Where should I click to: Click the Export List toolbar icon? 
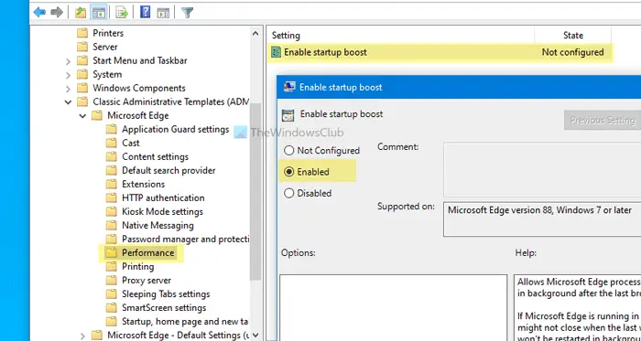point(122,13)
